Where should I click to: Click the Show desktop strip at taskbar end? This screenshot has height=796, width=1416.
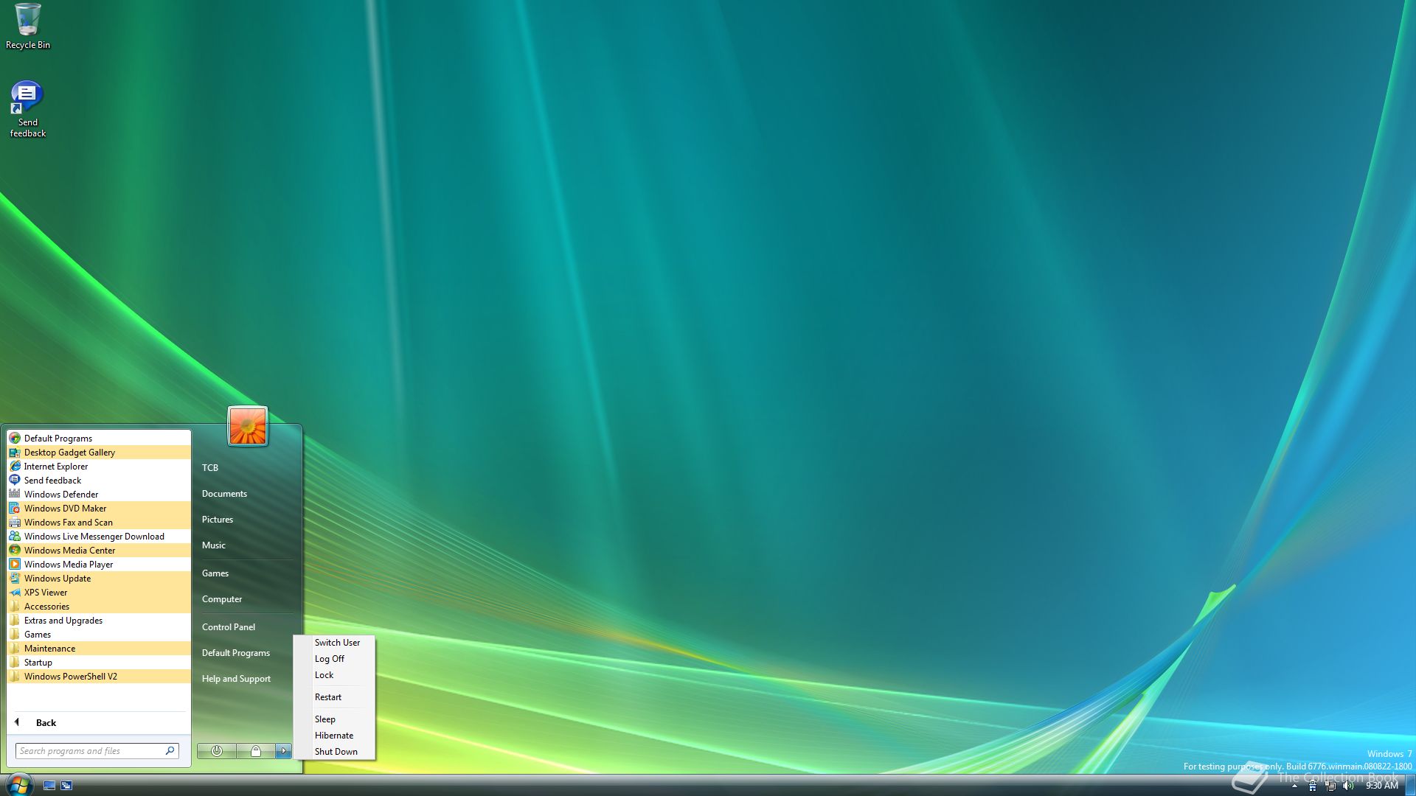click(1410, 786)
